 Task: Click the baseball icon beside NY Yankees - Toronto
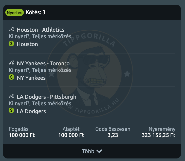click(x=11, y=63)
